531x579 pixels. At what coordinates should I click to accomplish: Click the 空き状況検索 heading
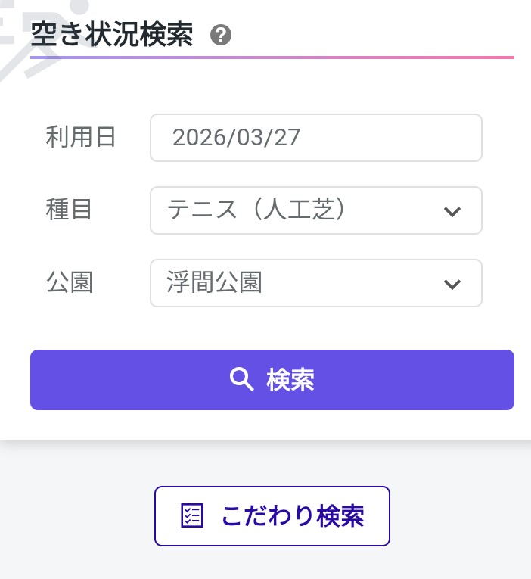[112, 35]
